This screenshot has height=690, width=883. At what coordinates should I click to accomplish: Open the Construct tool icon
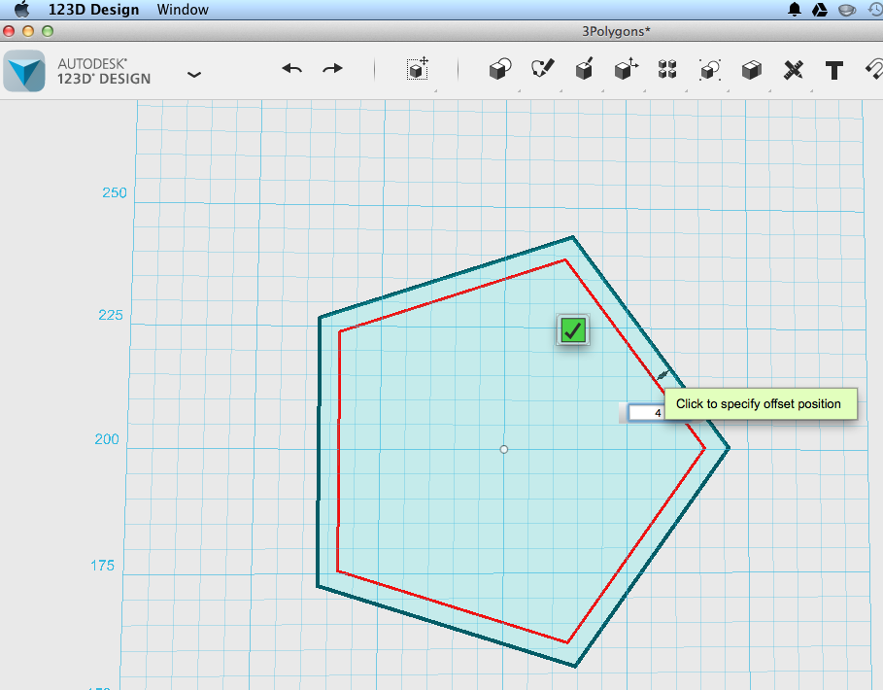(x=584, y=69)
